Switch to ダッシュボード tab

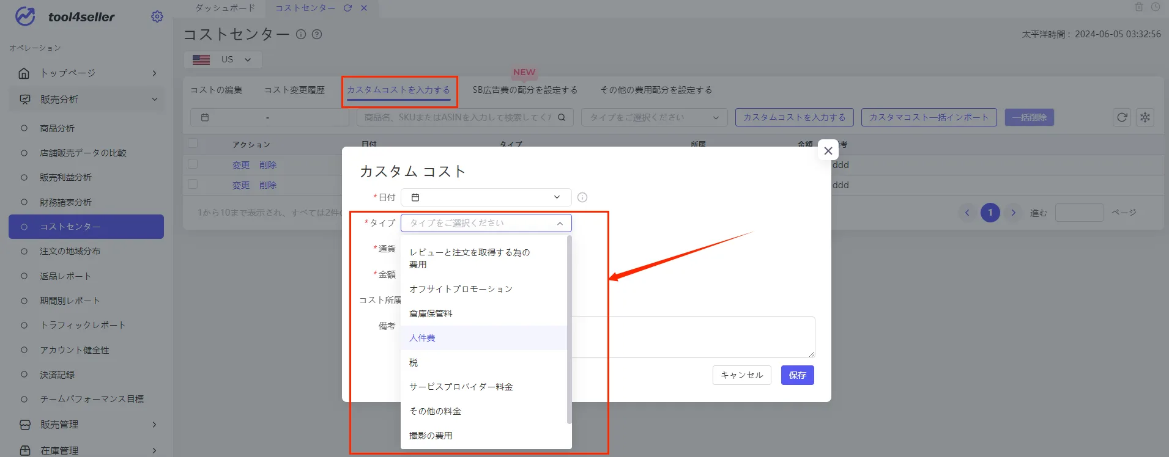[x=225, y=8]
